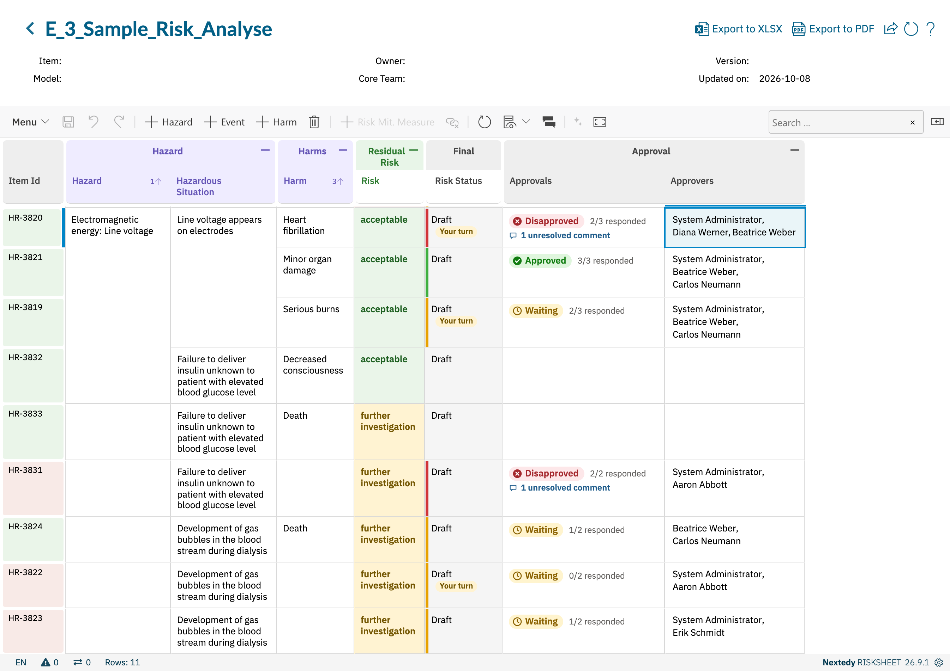Viewport: 950px width, 671px height.
Task: Open the Menu dropdown
Action: (31, 122)
